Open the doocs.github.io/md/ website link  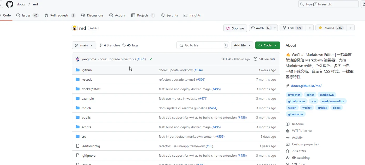(306, 86)
